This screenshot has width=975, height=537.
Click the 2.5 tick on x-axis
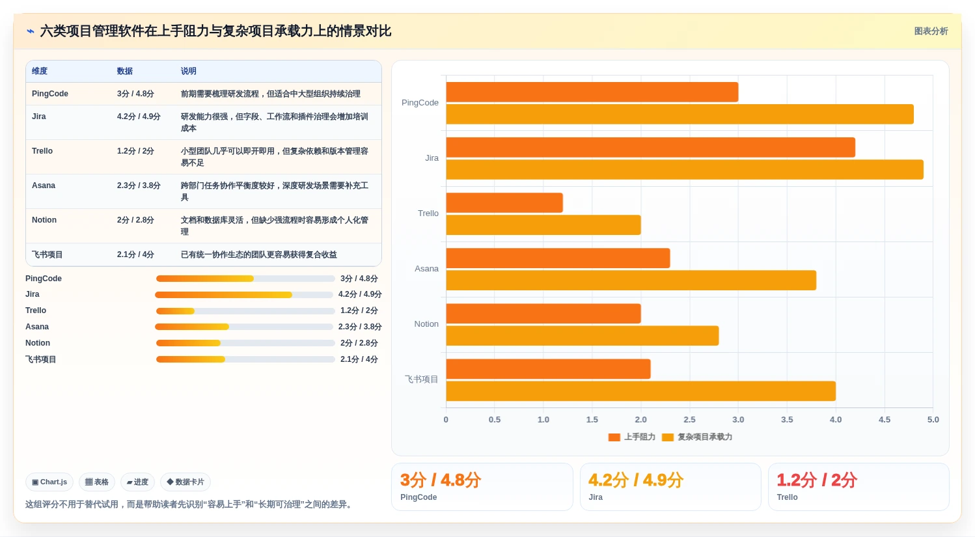689,420
